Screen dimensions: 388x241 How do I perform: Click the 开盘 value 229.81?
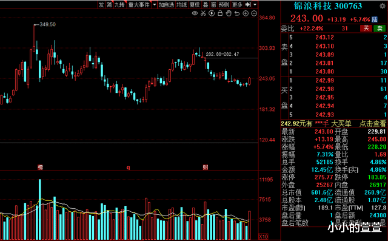pyautogui.click(x=376, y=132)
